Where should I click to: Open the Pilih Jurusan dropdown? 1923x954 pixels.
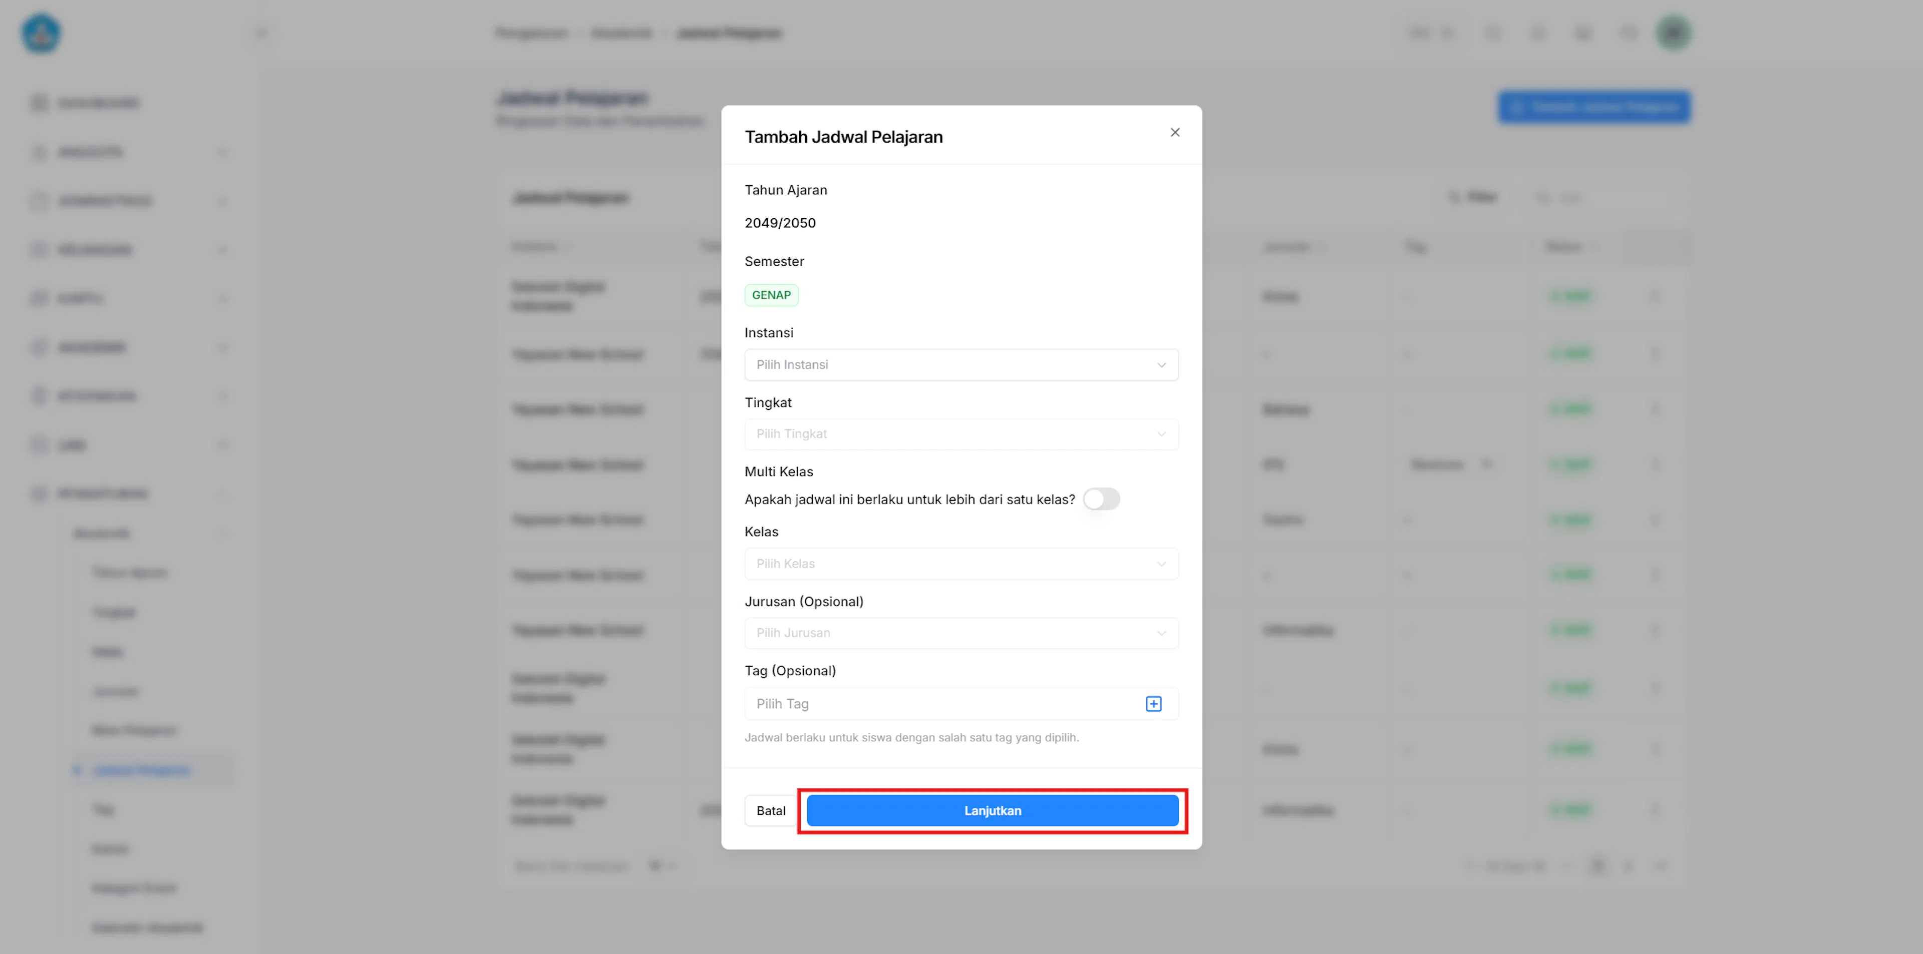pyautogui.click(x=961, y=633)
